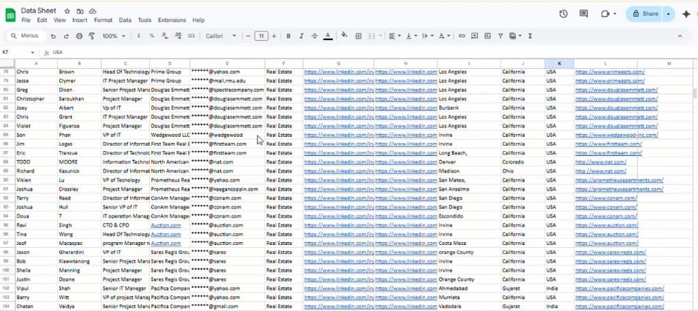The width and height of the screenshot is (698, 311).
Task: Activate the paint format tool
Action: (x=92, y=36)
